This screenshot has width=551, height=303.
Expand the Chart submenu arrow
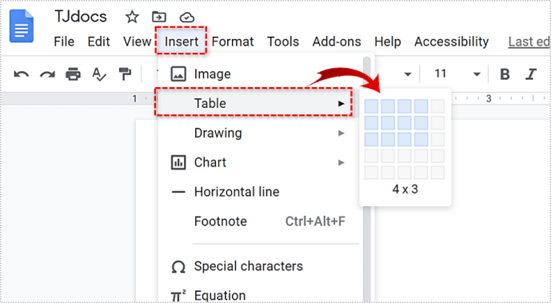click(341, 162)
